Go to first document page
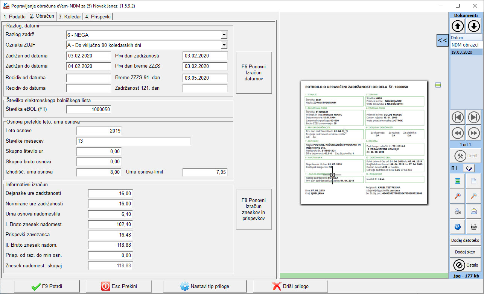This screenshot has width=484, height=294. pyautogui.click(x=458, y=117)
